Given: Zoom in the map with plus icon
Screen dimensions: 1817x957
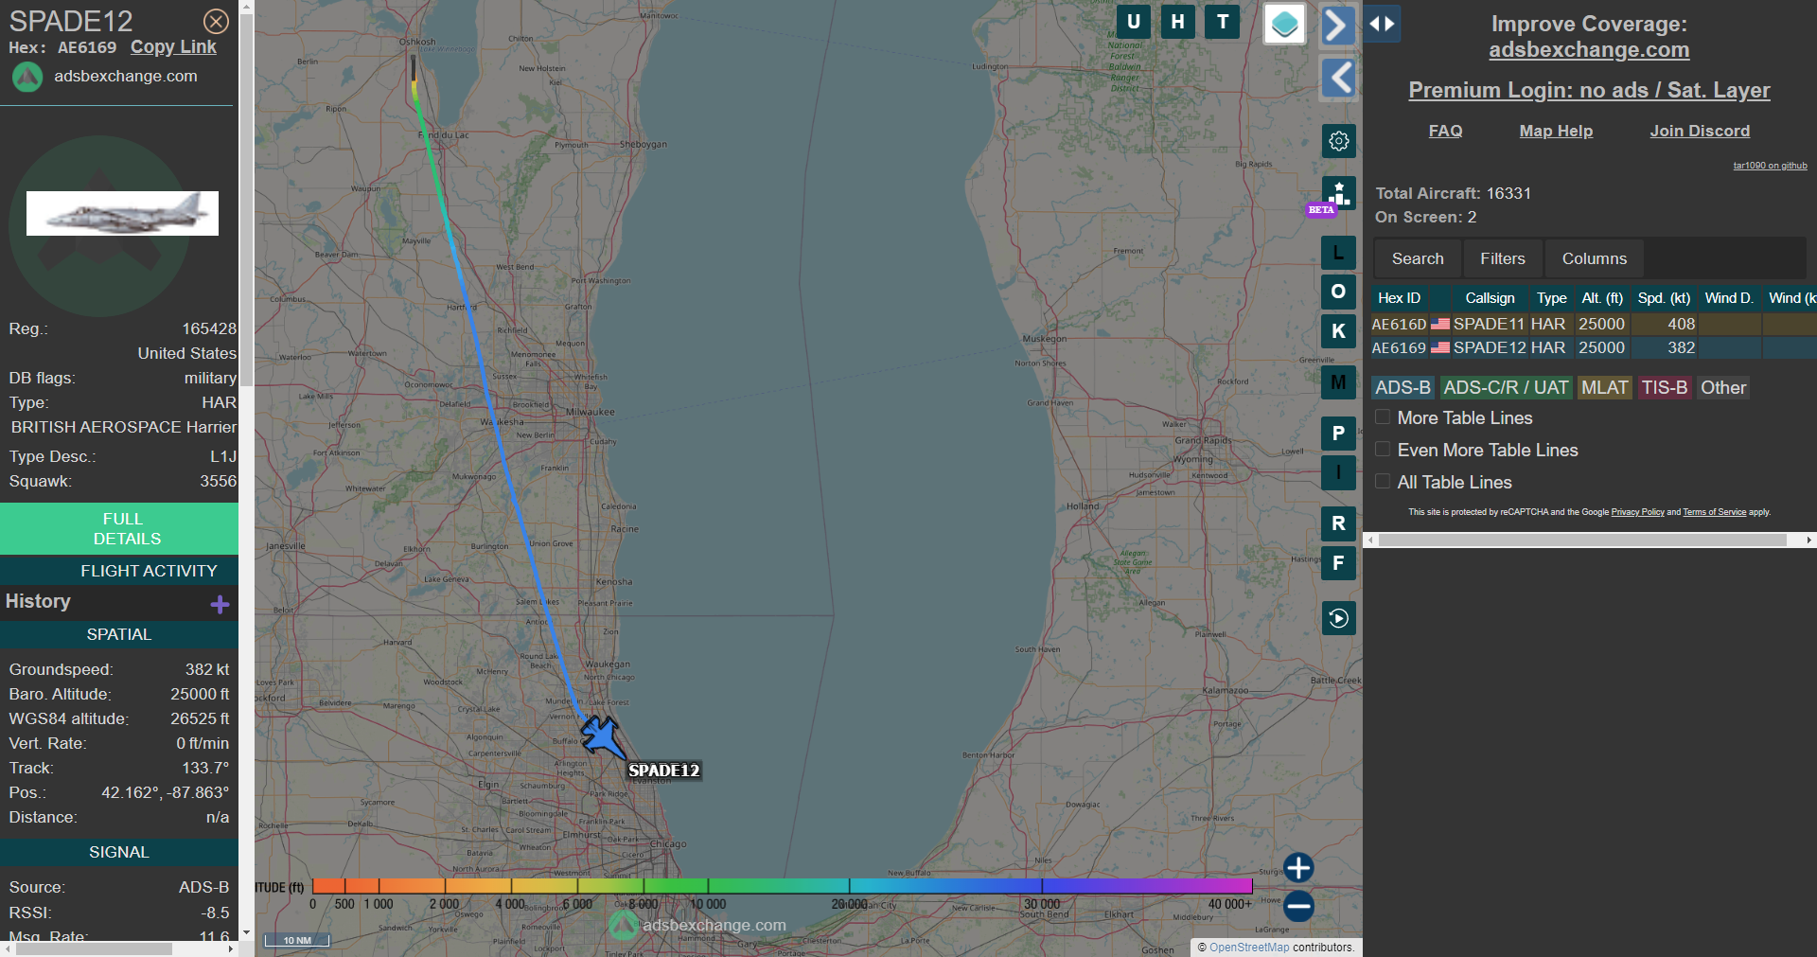Looking at the screenshot, I should (x=1298, y=867).
